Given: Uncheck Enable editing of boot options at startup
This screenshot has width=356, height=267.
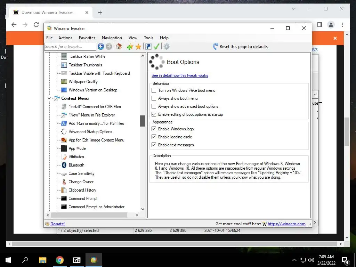Looking at the screenshot, I should click(x=154, y=114).
